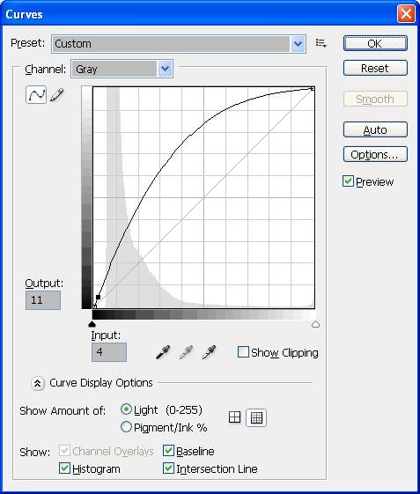Toggle the Preview checkbox
This screenshot has height=494, width=420.
pos(348,181)
